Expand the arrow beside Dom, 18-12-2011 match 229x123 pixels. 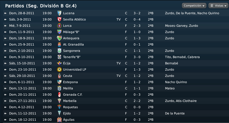pyautogui.click(x=5, y=120)
